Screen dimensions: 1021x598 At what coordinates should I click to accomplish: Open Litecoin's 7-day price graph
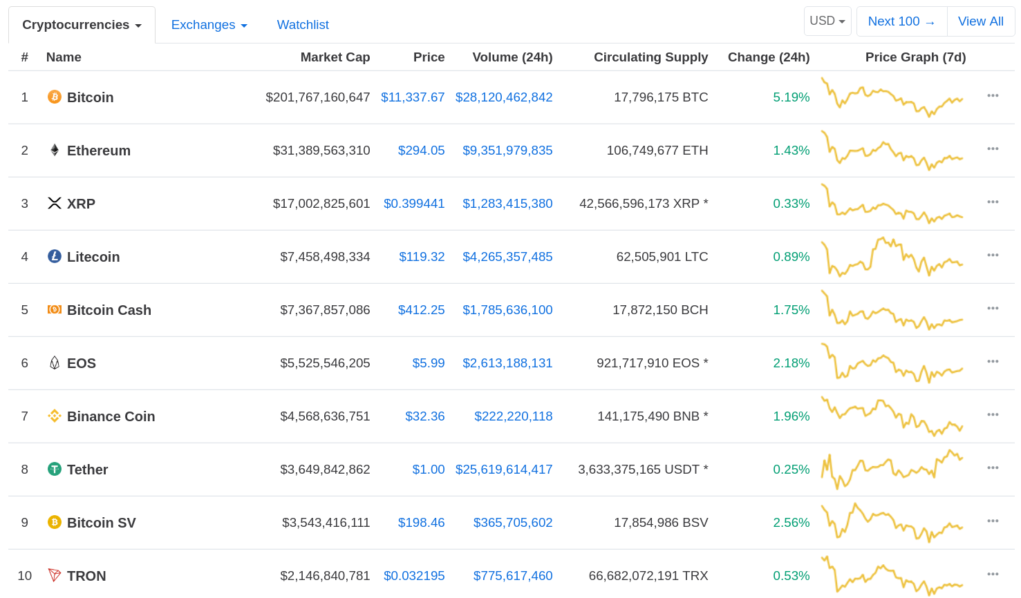(x=892, y=256)
